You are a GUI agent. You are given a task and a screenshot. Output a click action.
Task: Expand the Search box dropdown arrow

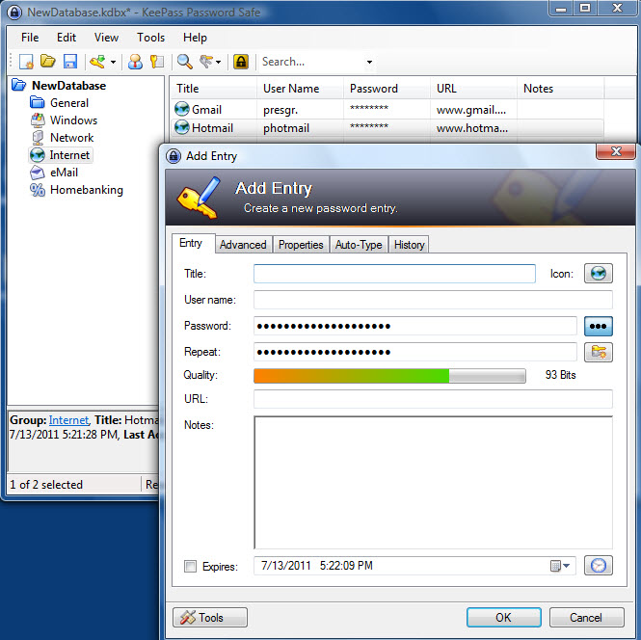pyautogui.click(x=369, y=62)
